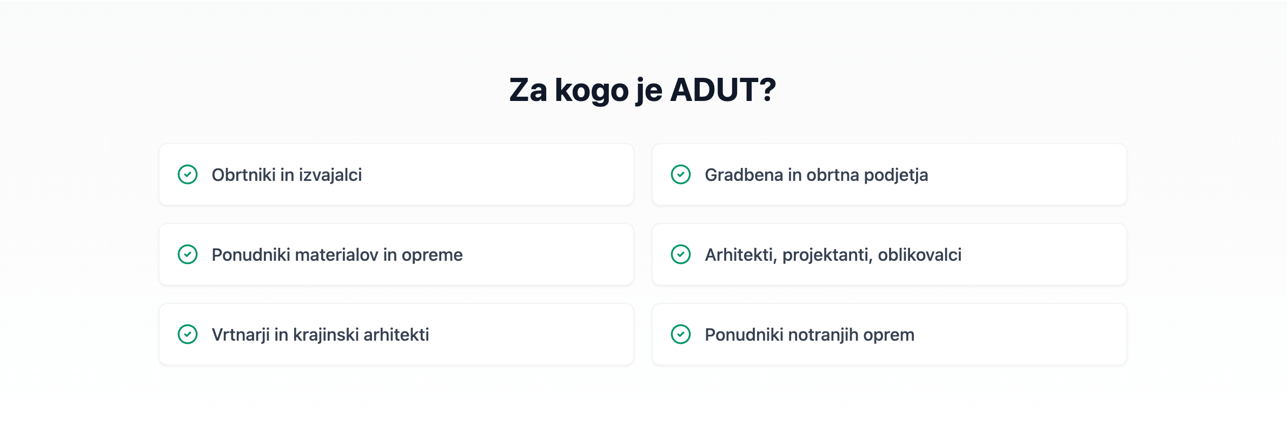Click the 'Arhitekti, projektanti, oblikovalci' text
This screenshot has height=433, width=1287.
click(x=833, y=255)
